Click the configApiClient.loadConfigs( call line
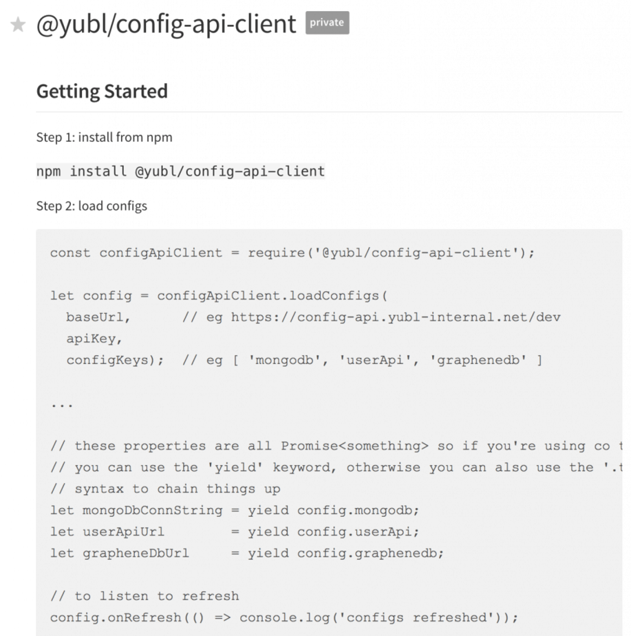This screenshot has width=631, height=636. pos(219,296)
